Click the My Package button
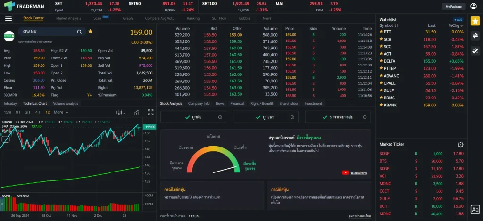The height and width of the screenshot is (221, 483). [x=453, y=7]
